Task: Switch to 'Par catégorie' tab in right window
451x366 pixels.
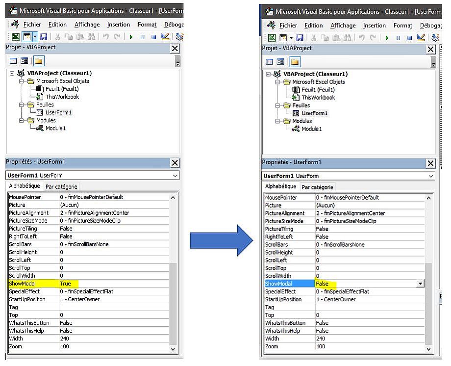Action: click(x=317, y=187)
